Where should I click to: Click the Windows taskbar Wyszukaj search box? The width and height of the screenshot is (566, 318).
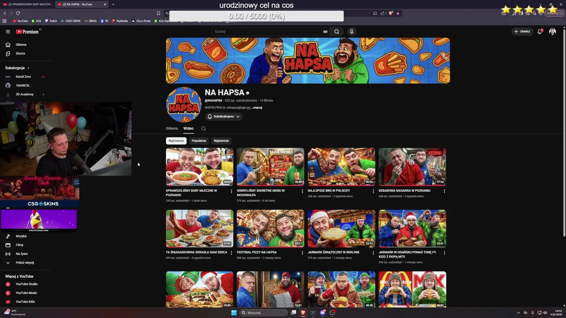[x=264, y=313]
